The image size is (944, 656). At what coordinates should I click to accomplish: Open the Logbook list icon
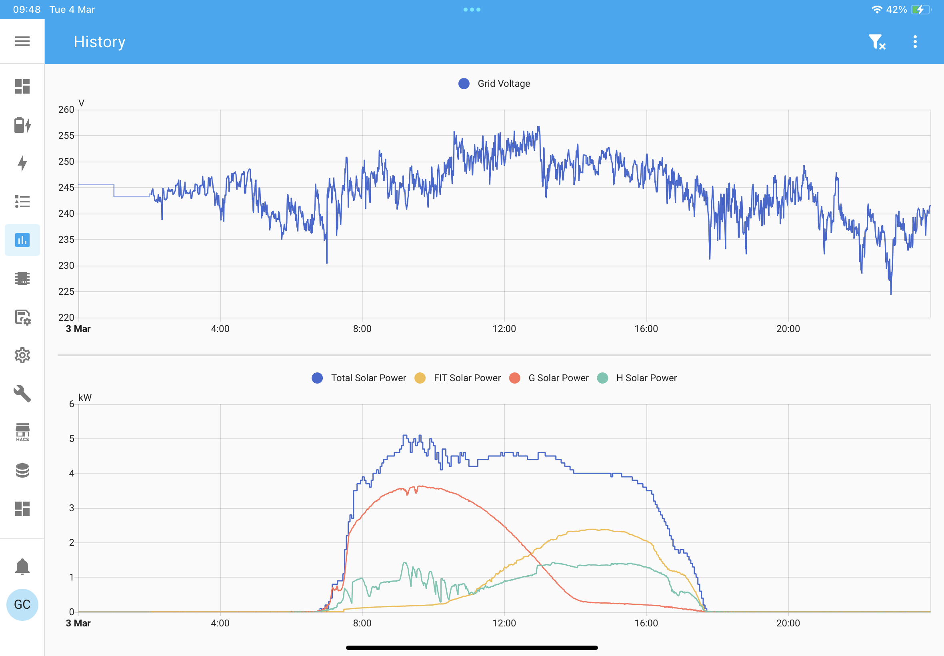point(22,202)
